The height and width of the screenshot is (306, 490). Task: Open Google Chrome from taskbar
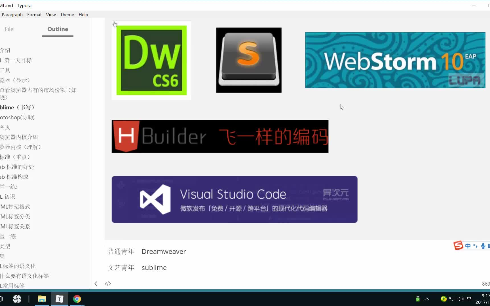(x=77, y=299)
